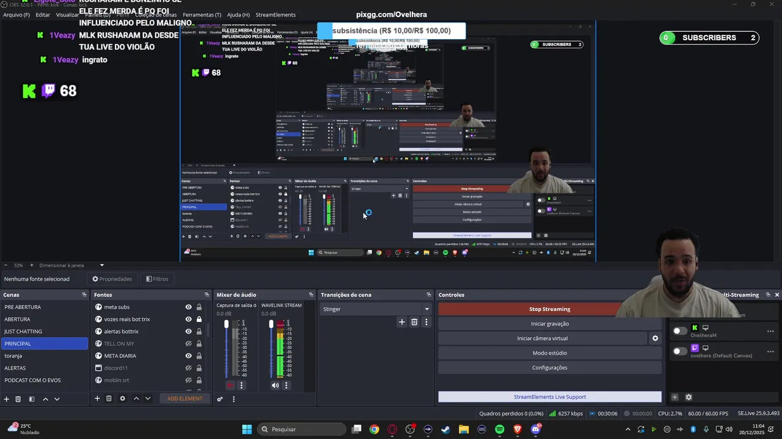782x439 pixels.
Task: Show hidden system tray icons chevron
Action: click(x=627, y=429)
